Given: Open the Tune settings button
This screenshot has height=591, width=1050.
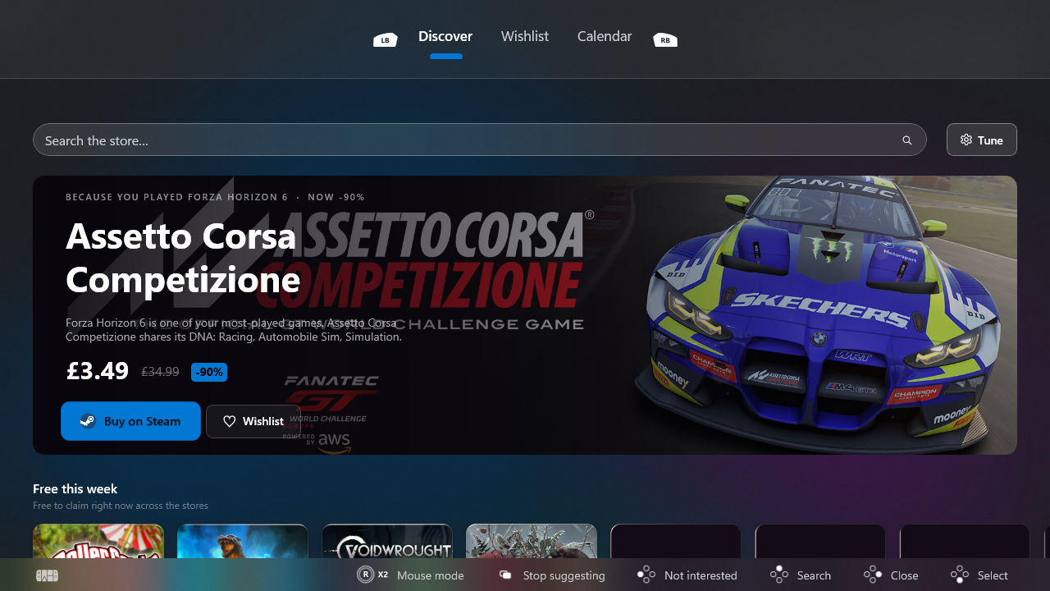Looking at the screenshot, I should (982, 140).
